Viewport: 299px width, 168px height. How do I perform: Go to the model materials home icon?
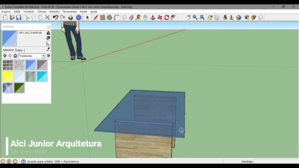point(15,56)
